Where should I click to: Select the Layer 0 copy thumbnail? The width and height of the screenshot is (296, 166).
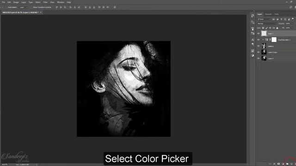pyautogui.click(x=264, y=52)
